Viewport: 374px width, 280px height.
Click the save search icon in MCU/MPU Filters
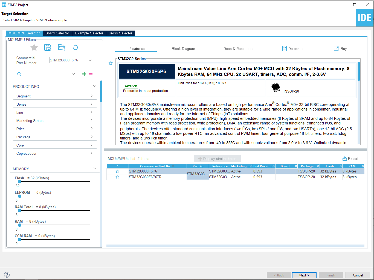[48, 47]
